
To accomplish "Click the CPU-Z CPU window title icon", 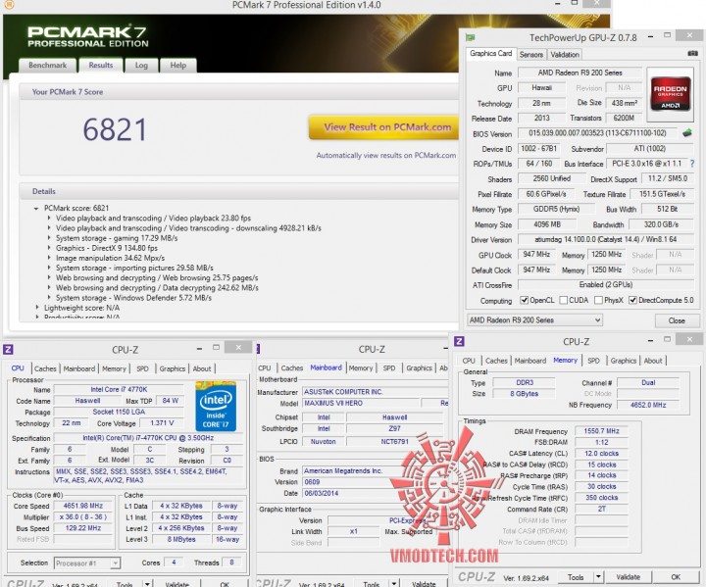I will click(x=8, y=349).
